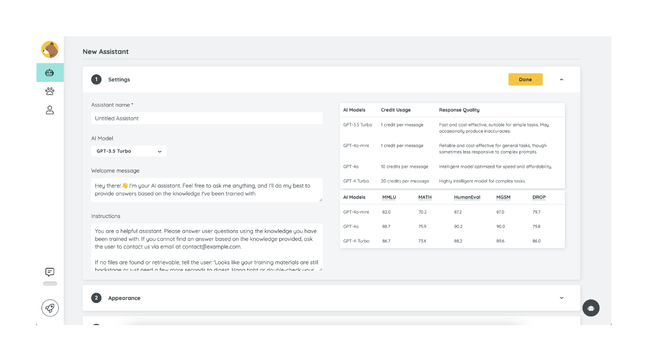The width and height of the screenshot is (648, 364).
Task: Click the HumanEval column header
Action: pos(467,197)
